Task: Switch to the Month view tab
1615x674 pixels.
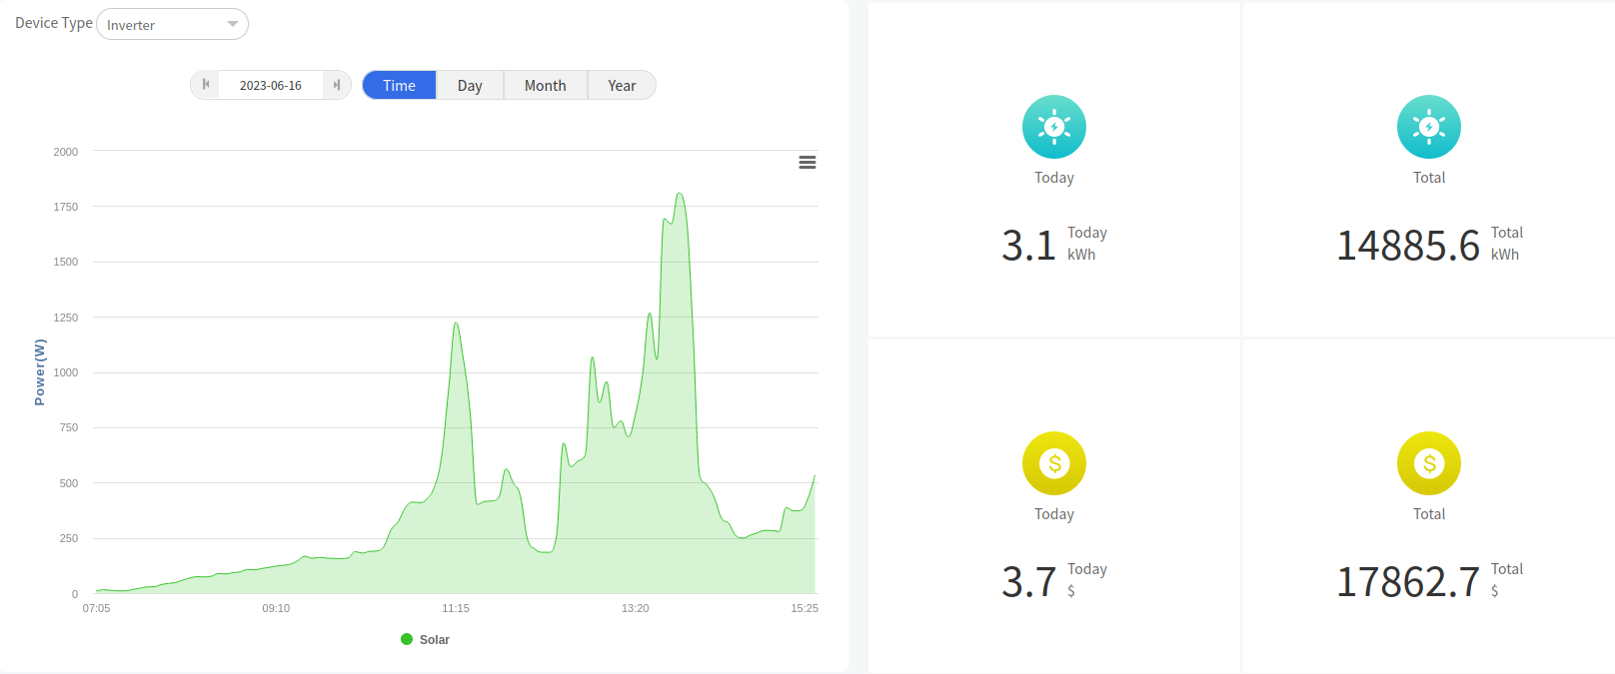Action: coord(545,86)
